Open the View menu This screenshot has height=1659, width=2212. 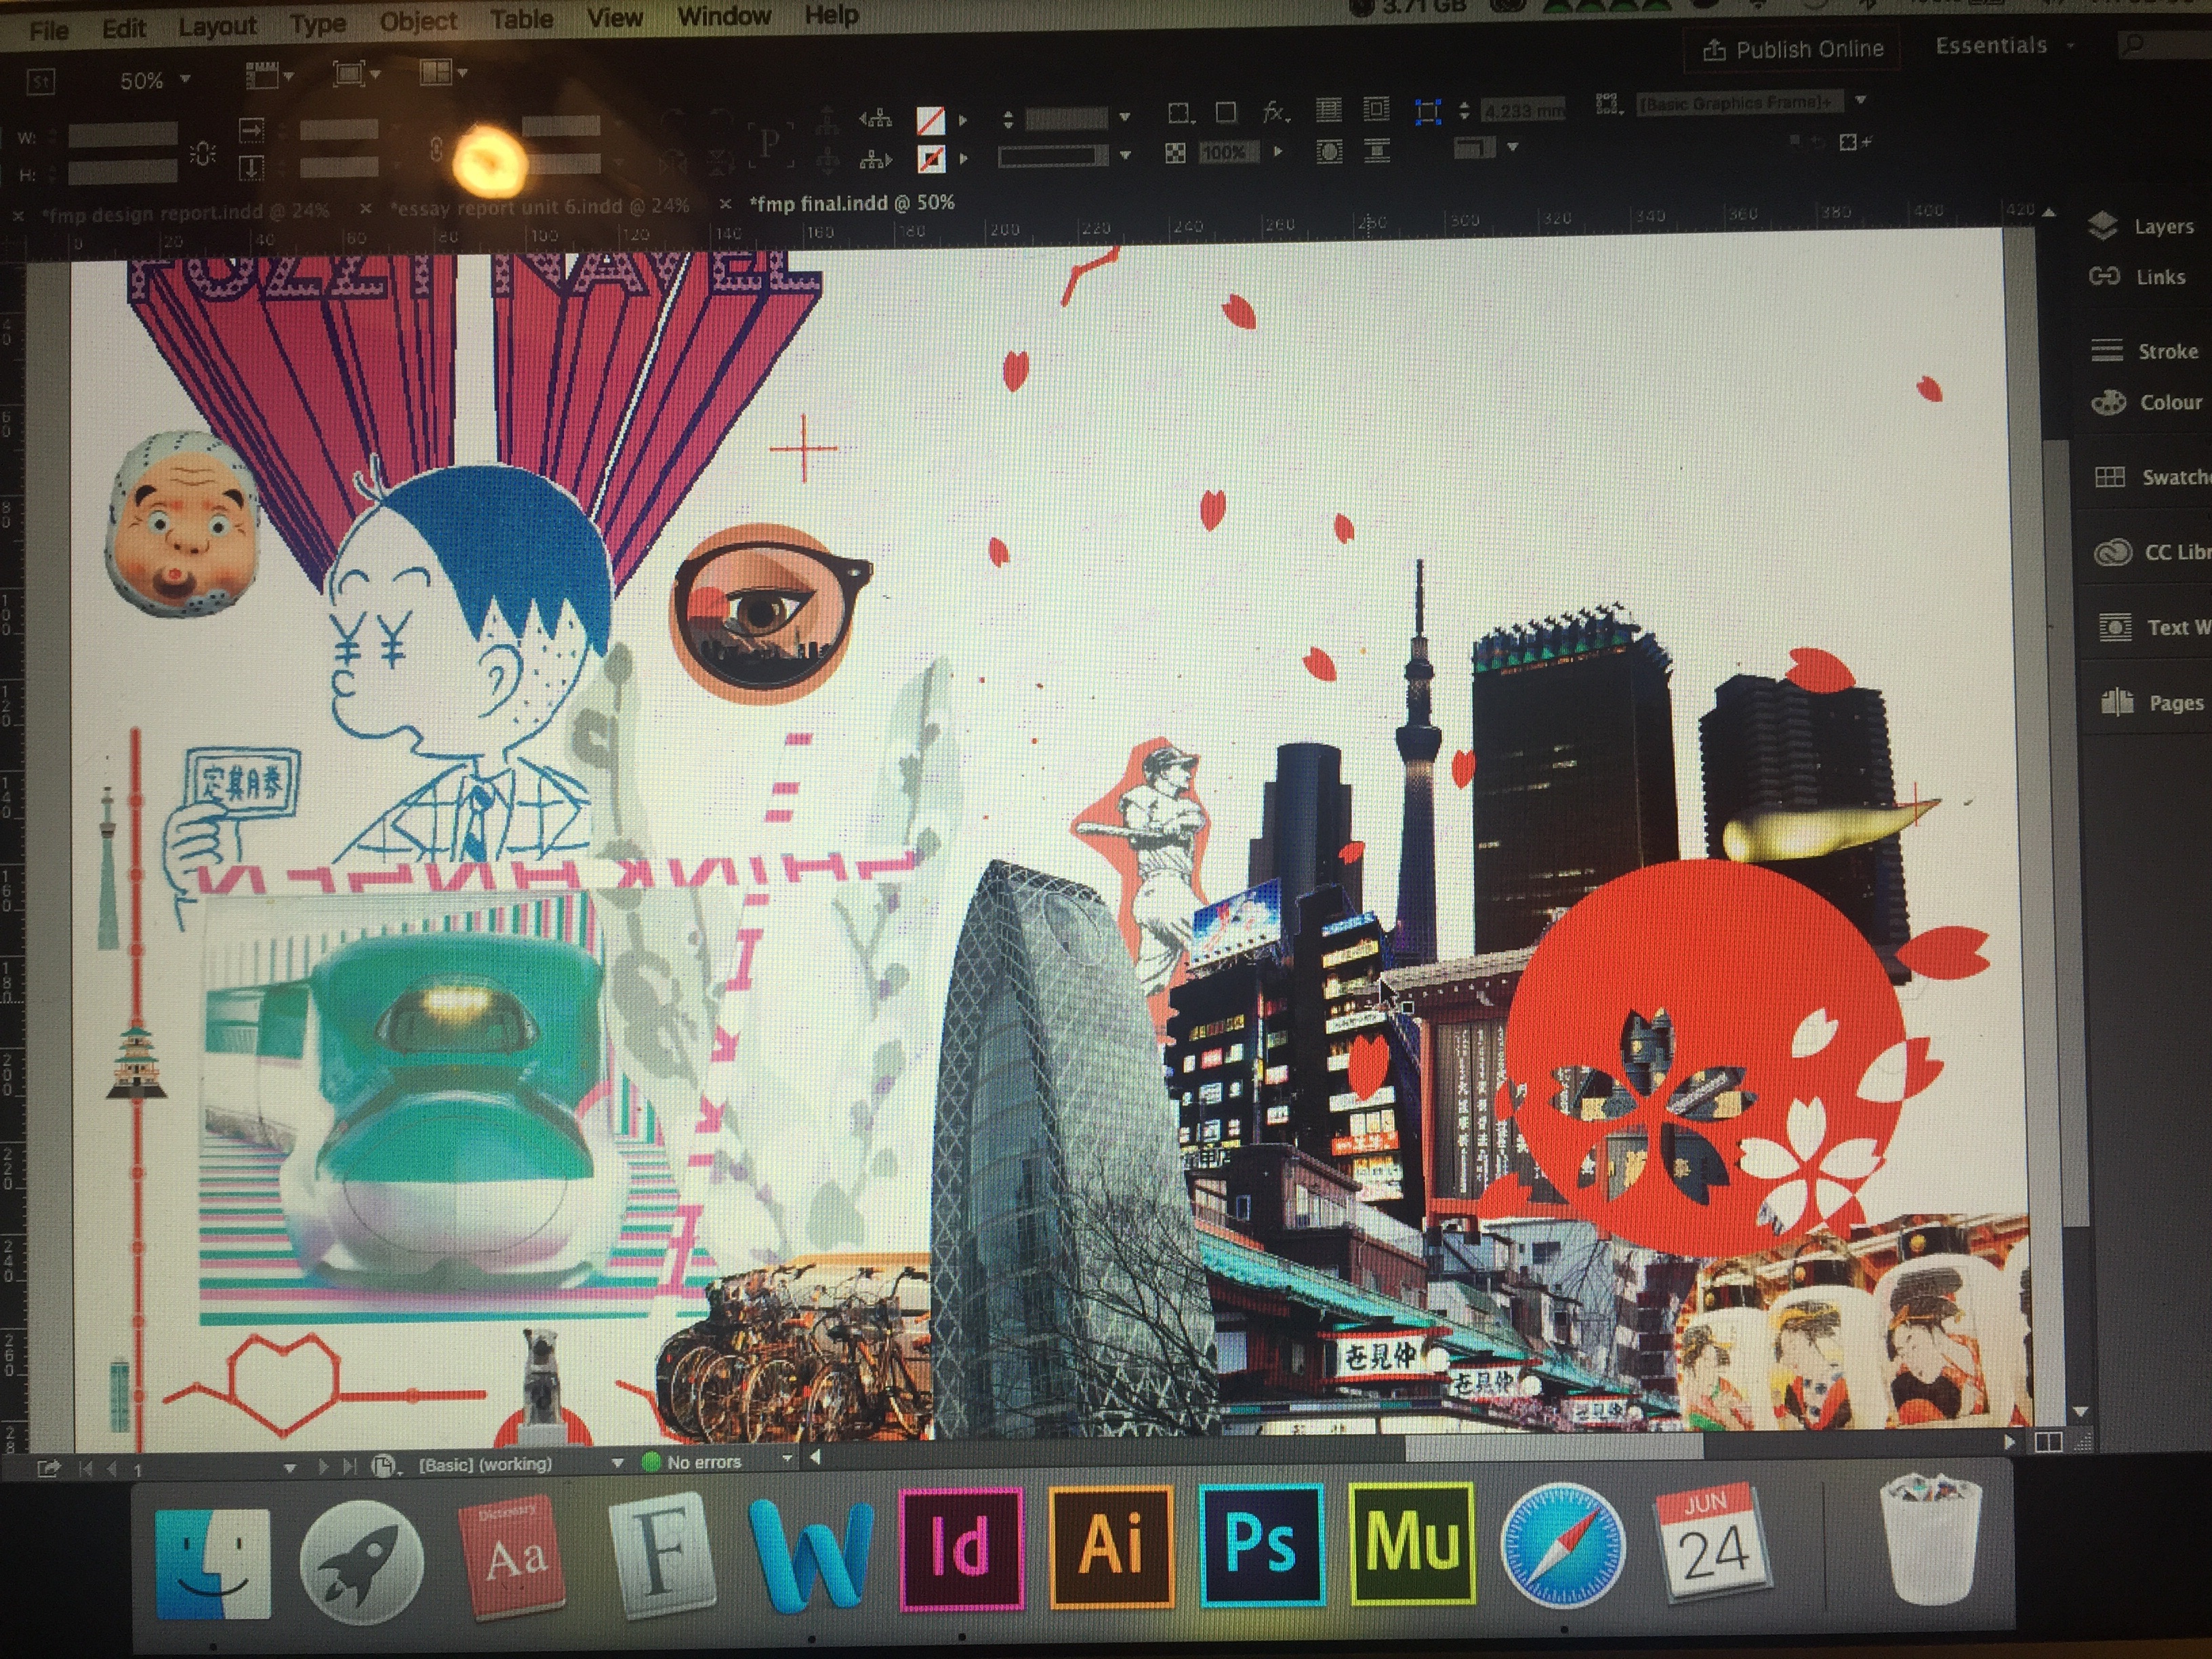coord(614,18)
